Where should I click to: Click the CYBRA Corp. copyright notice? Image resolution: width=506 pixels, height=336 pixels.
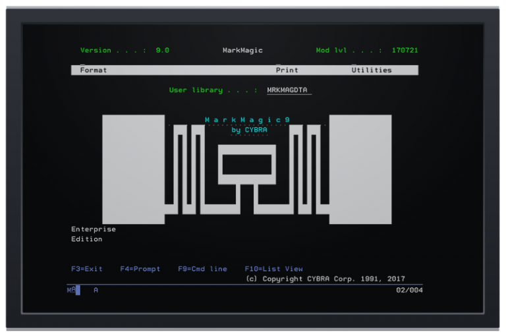(325, 279)
